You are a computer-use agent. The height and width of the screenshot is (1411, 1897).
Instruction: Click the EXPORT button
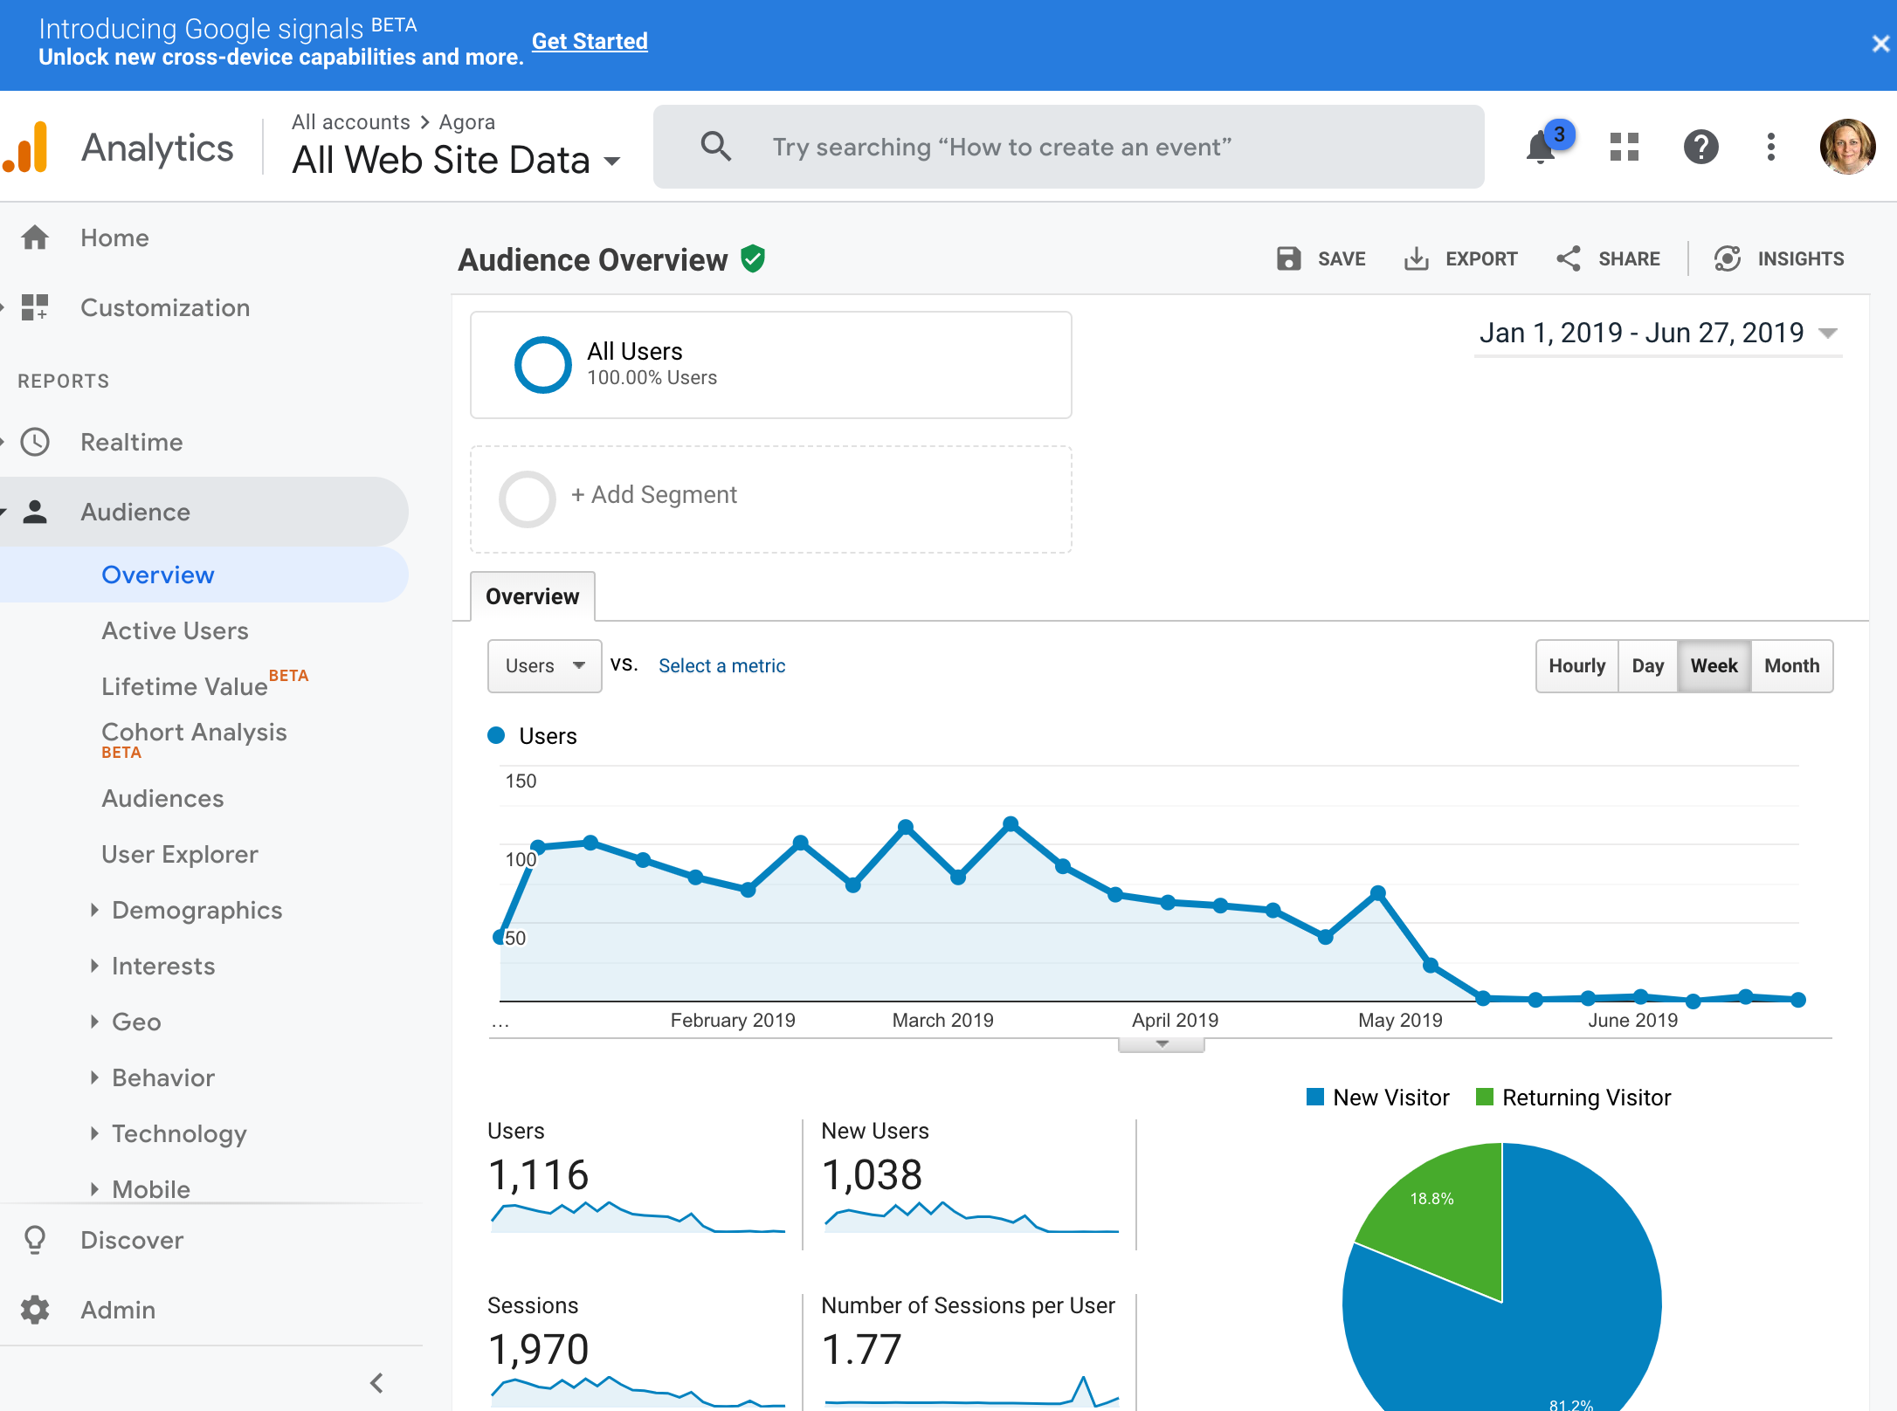pyautogui.click(x=1461, y=258)
